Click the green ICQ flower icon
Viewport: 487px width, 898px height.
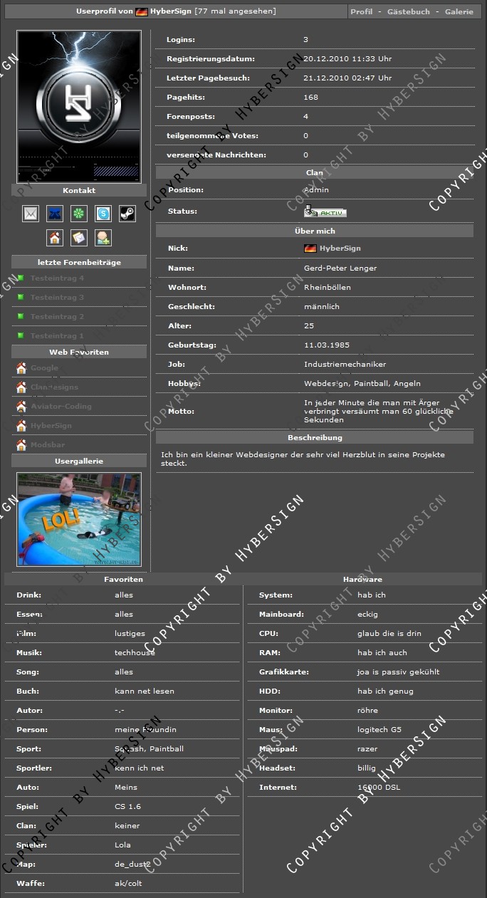pyautogui.click(x=79, y=213)
